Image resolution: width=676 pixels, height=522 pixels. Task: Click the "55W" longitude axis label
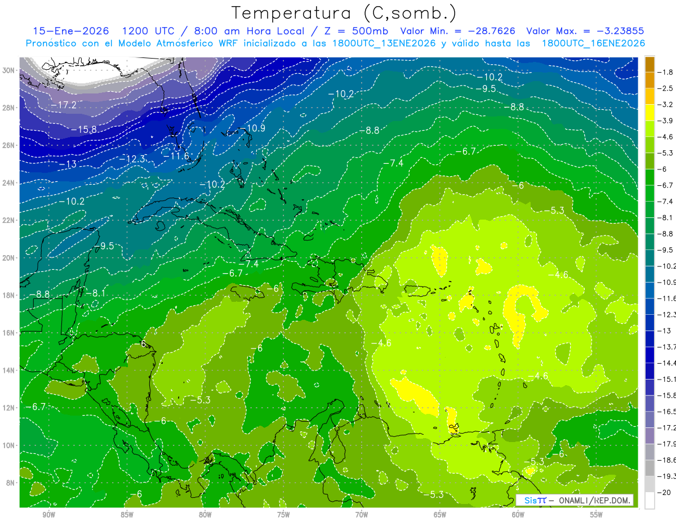[597, 515]
